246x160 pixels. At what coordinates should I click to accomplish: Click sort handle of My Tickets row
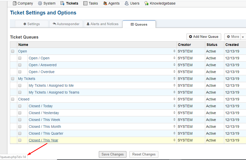174,78
